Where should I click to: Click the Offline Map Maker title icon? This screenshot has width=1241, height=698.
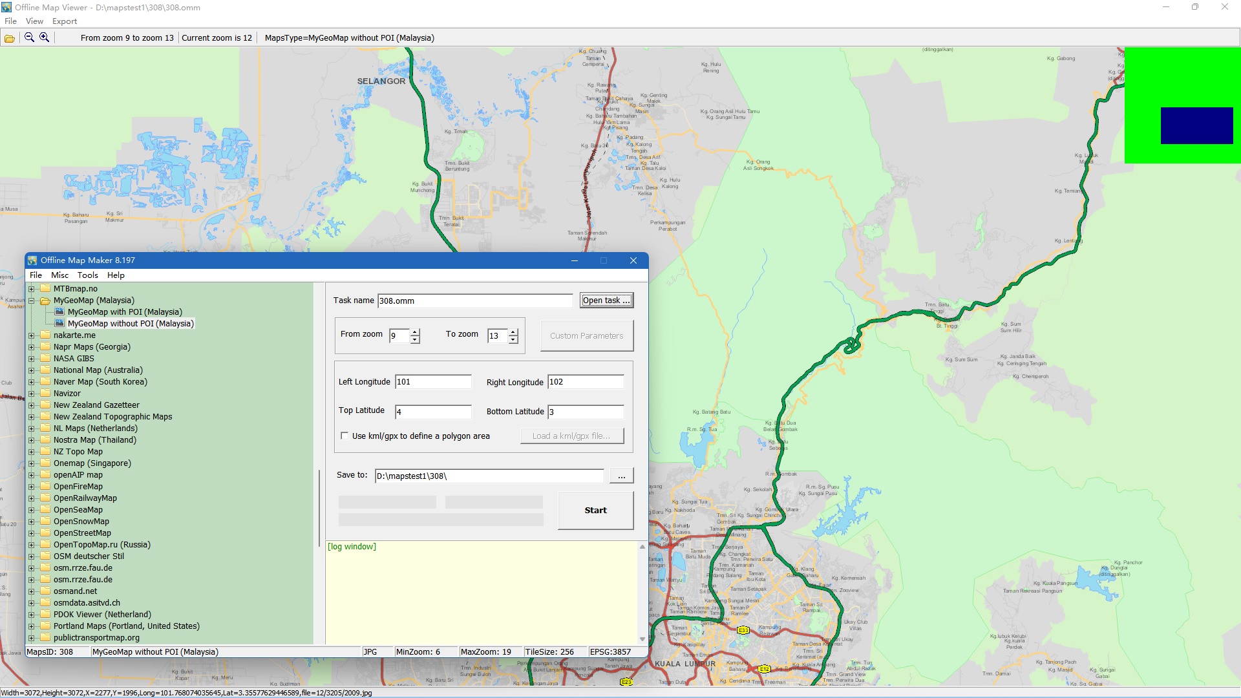pos(32,260)
